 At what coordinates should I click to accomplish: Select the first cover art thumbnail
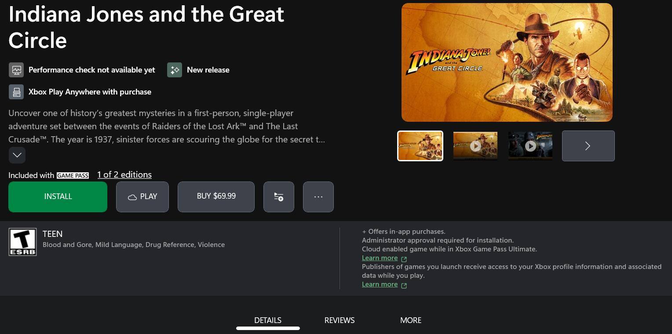tap(420, 146)
